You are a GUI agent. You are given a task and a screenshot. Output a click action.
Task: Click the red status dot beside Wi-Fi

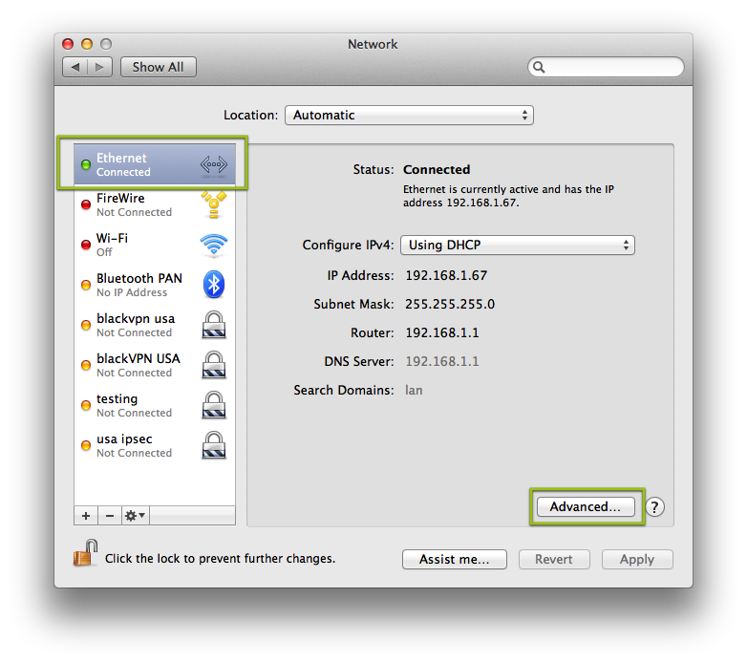(x=86, y=245)
